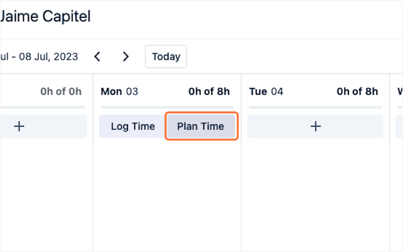Jump to current week with Today button
The image size is (403, 252).
(166, 57)
